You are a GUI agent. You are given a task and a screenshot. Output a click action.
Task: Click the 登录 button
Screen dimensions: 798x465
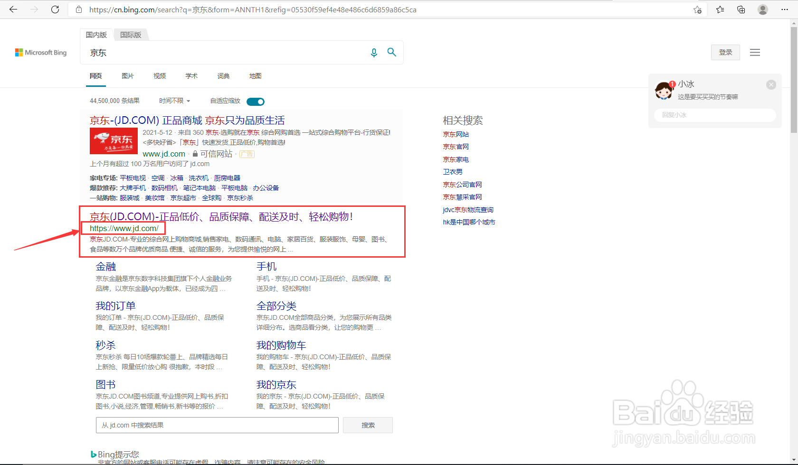725,52
